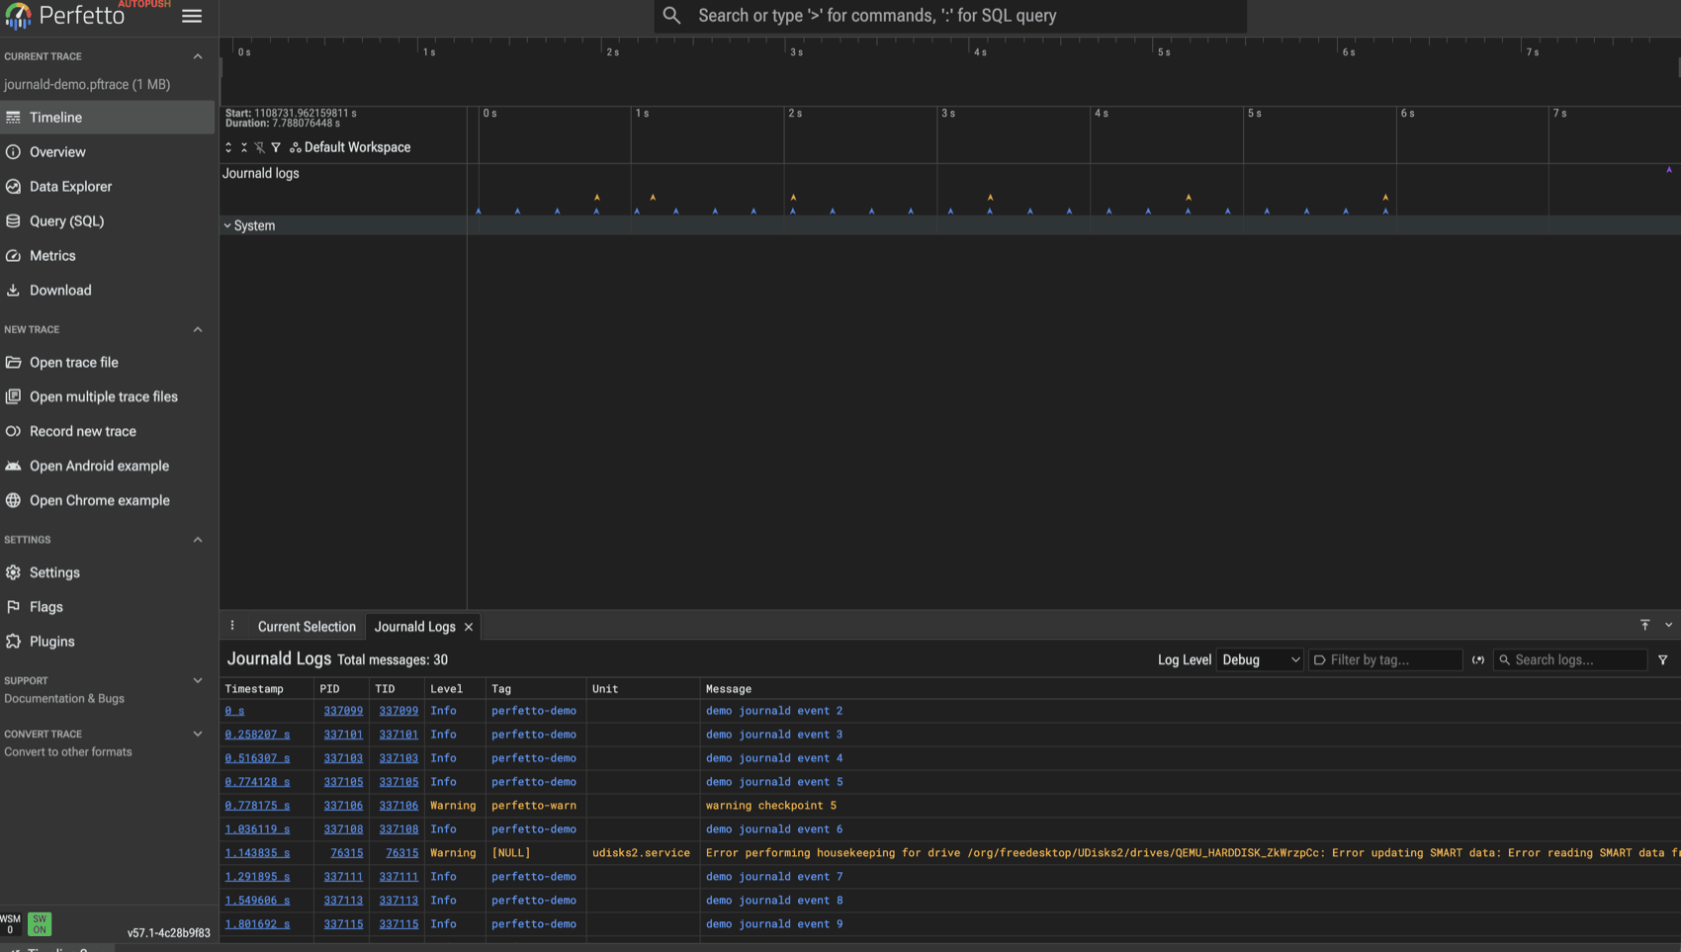
Task: Open Settings in the sidebar
Action: [x=107, y=573]
